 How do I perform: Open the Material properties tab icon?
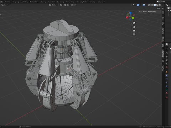point(167,93)
